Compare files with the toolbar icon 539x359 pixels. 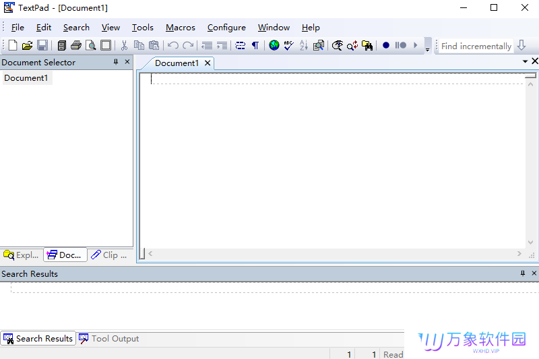coord(319,45)
